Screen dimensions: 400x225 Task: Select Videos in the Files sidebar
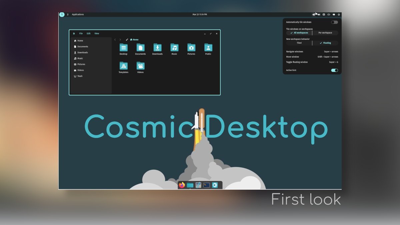point(91,70)
